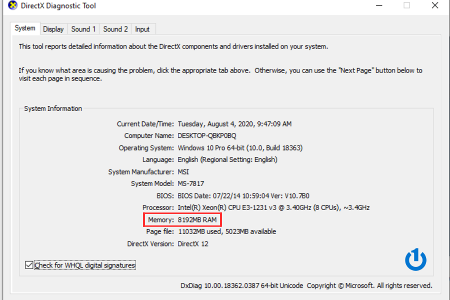Select the Input tab
Viewport: 450px width, 300px height.
[x=142, y=28]
